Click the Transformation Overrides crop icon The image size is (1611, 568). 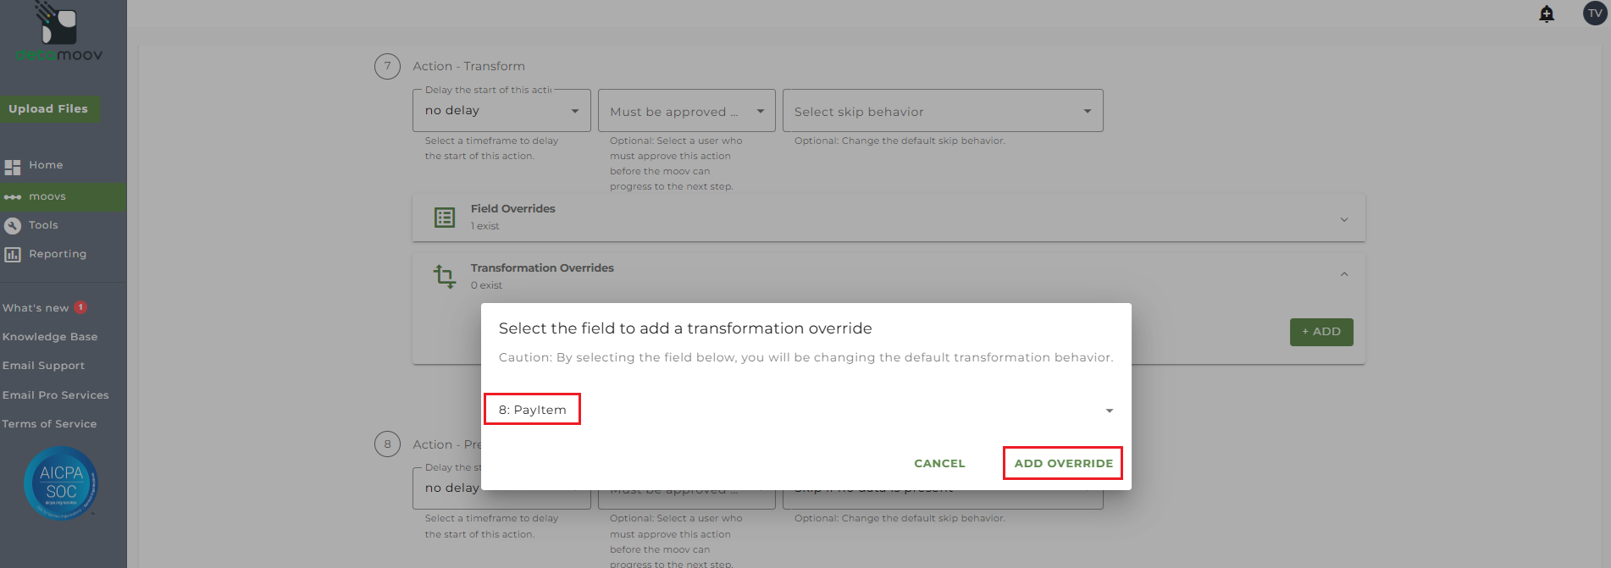click(x=445, y=276)
